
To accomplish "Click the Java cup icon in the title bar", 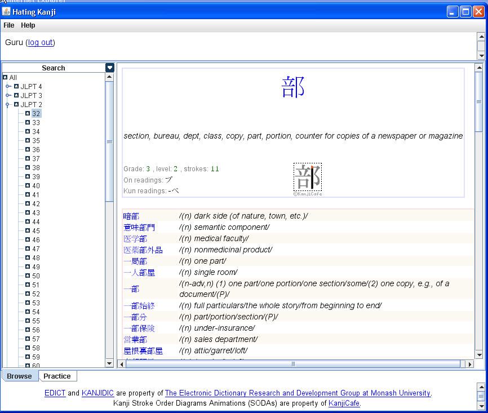I will 7,11.
